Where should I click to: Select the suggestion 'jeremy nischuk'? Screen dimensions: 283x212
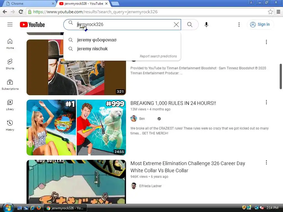click(x=122, y=49)
